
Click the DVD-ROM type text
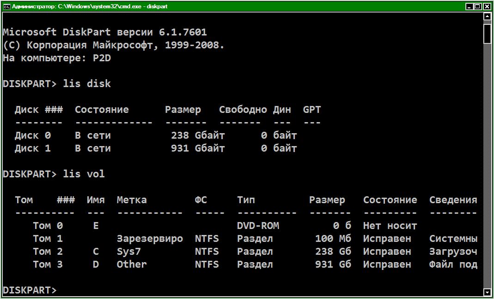258,226
